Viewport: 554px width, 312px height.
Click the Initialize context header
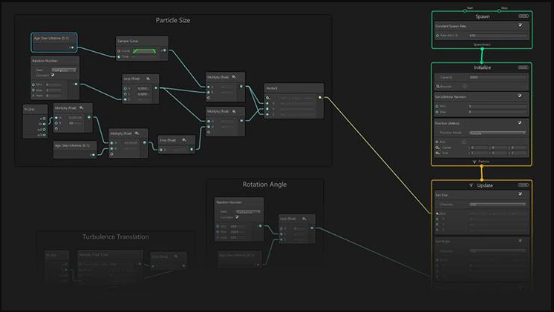[x=481, y=67]
